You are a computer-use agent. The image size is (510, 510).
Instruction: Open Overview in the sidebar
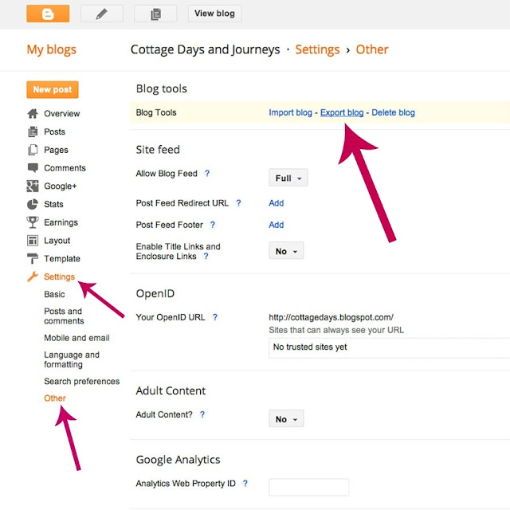click(x=62, y=113)
